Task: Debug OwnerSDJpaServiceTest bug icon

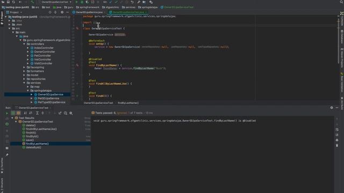Action: pyautogui.click(x=82, y=2)
